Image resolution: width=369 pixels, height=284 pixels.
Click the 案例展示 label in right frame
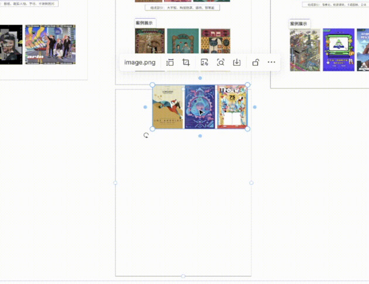click(299, 24)
